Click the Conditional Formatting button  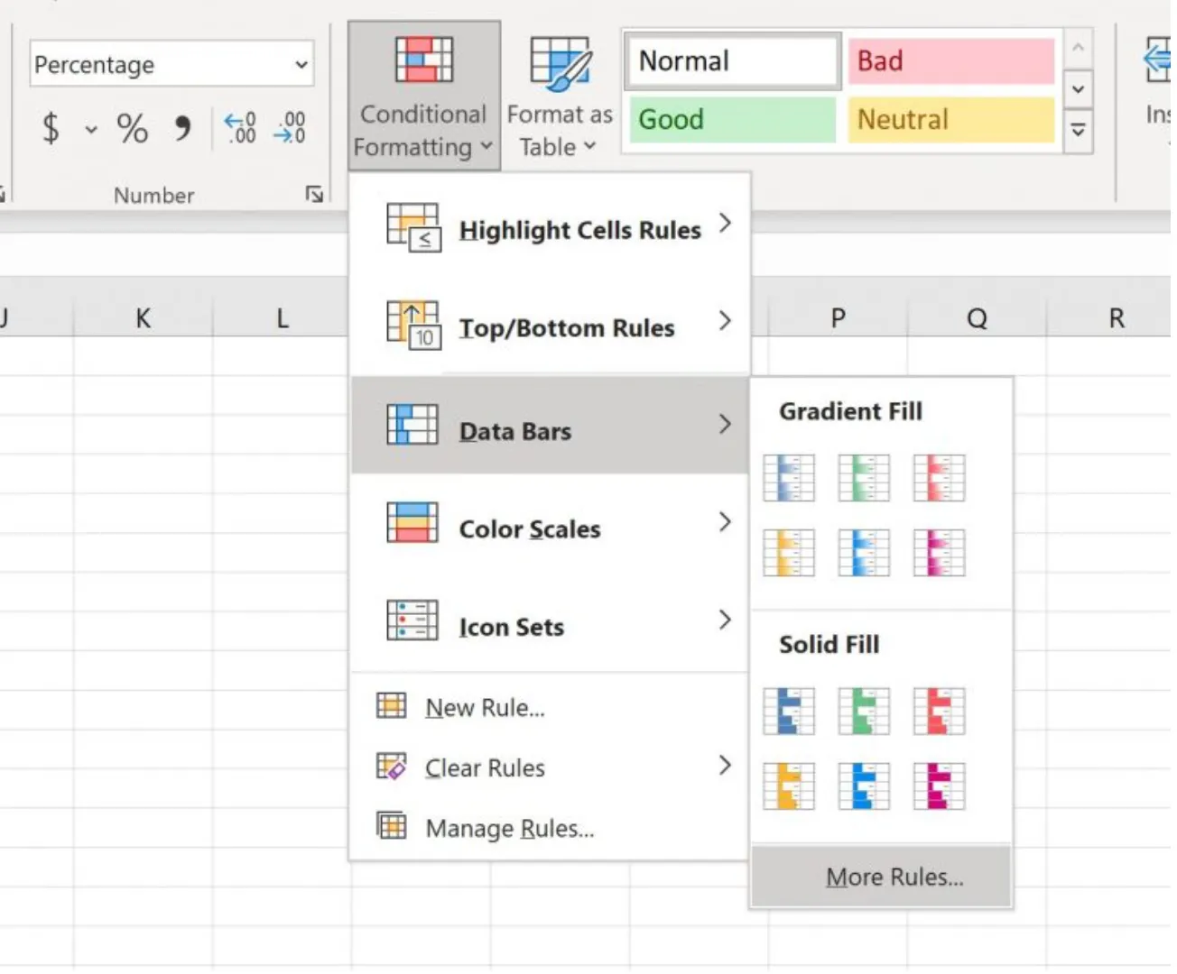[423, 96]
